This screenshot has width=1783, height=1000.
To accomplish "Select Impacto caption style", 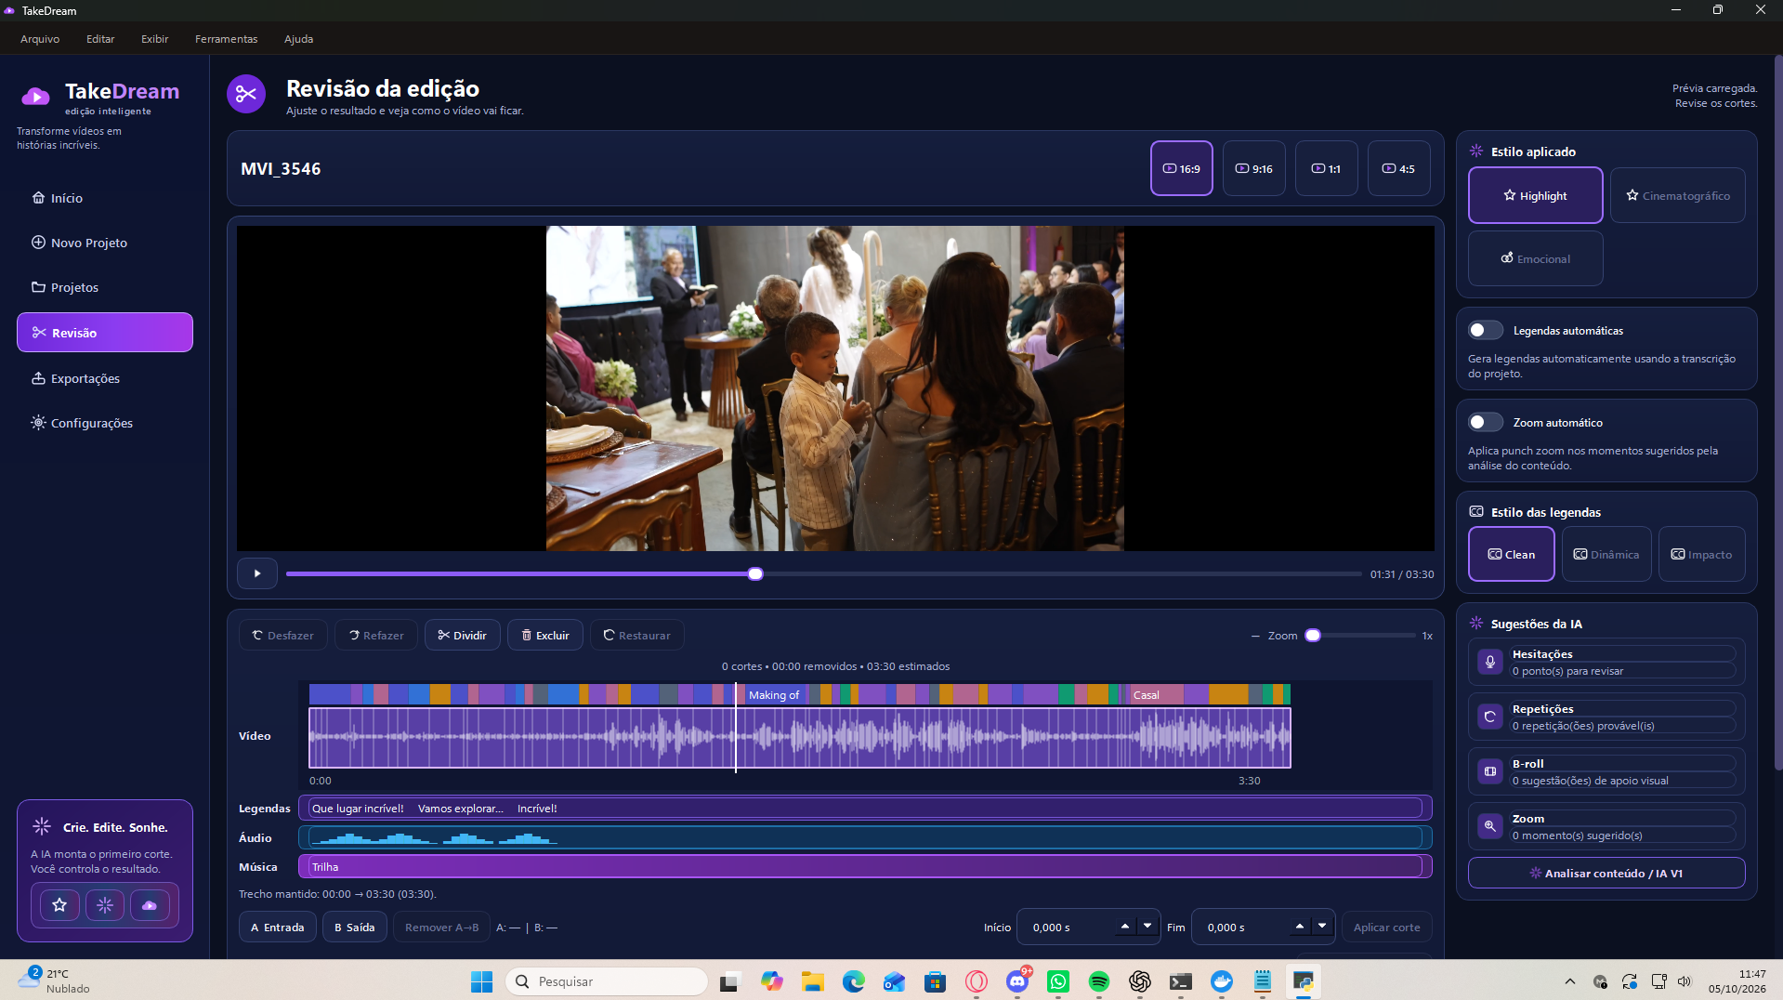I will click(1702, 554).
